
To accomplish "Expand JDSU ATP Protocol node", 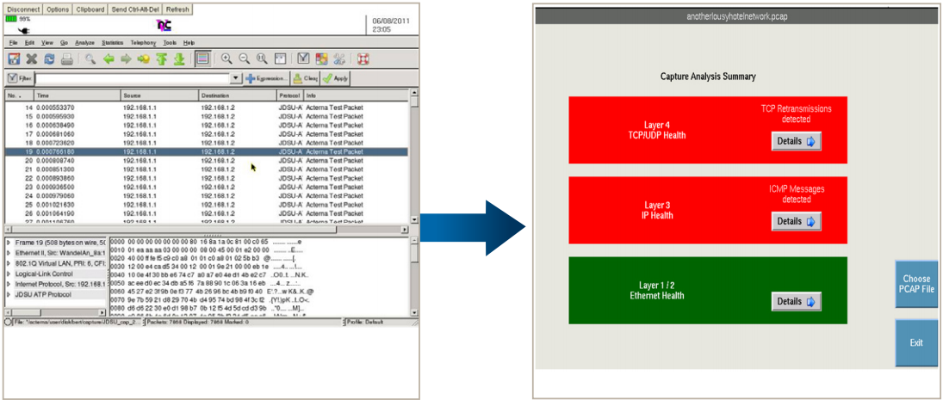I will (x=9, y=294).
